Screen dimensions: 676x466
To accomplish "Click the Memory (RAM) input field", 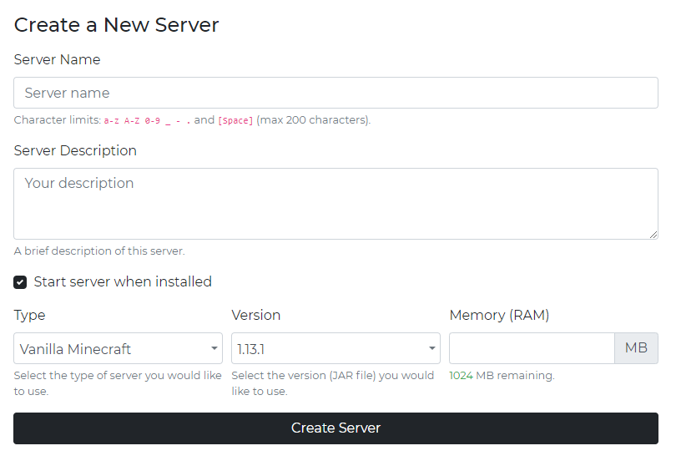I will point(532,348).
